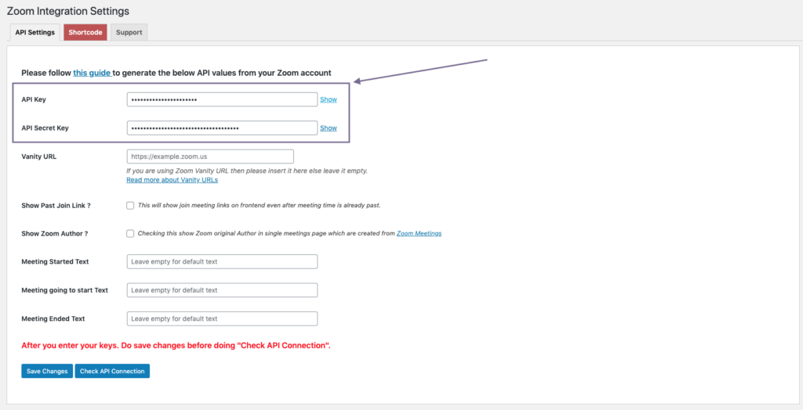Click the "API Secret Key" label
Viewport: 803px width, 410px height.
(x=45, y=128)
